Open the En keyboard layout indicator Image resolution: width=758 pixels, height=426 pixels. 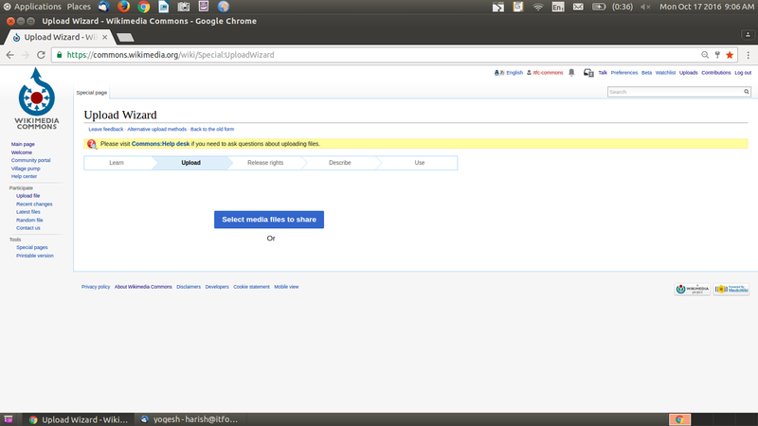(558, 7)
